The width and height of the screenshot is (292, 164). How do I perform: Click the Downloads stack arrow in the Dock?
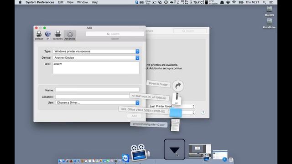(174, 149)
